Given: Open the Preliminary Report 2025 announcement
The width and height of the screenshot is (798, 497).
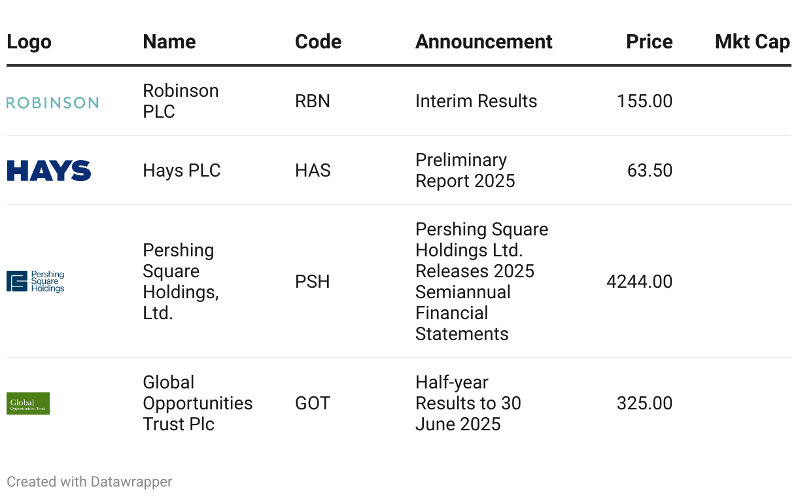Looking at the screenshot, I should [x=465, y=171].
